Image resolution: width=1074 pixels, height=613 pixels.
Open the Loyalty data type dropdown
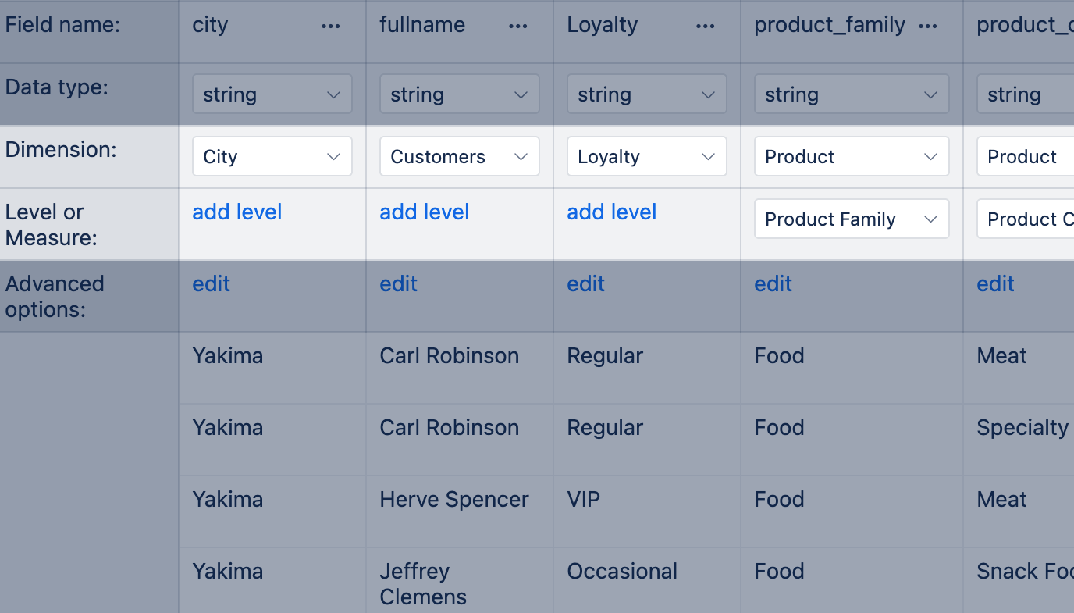(x=647, y=94)
